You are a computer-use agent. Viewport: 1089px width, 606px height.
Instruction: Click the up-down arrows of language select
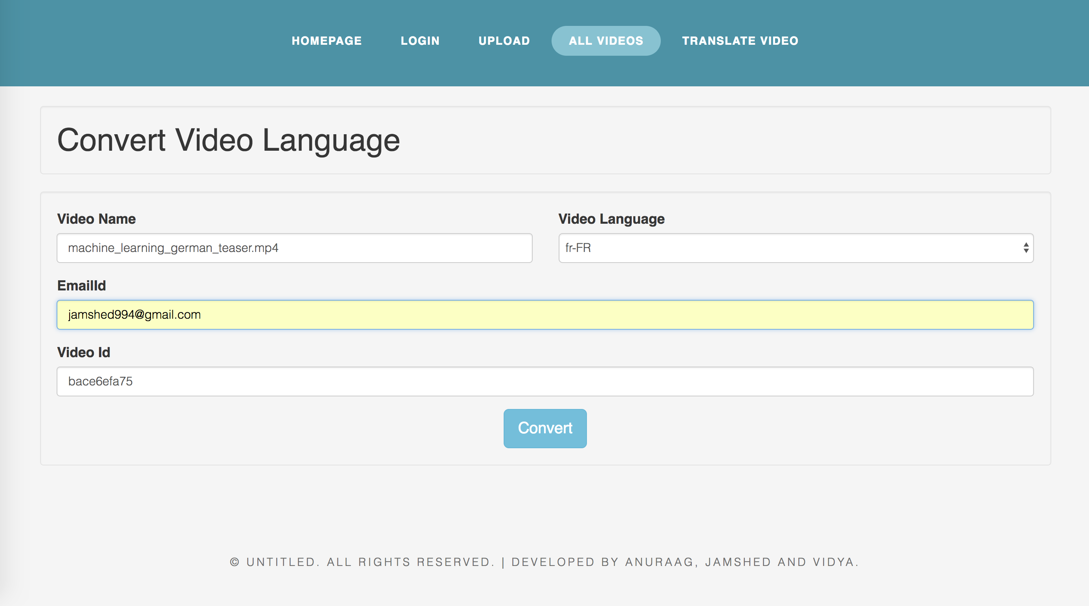pyautogui.click(x=1026, y=248)
